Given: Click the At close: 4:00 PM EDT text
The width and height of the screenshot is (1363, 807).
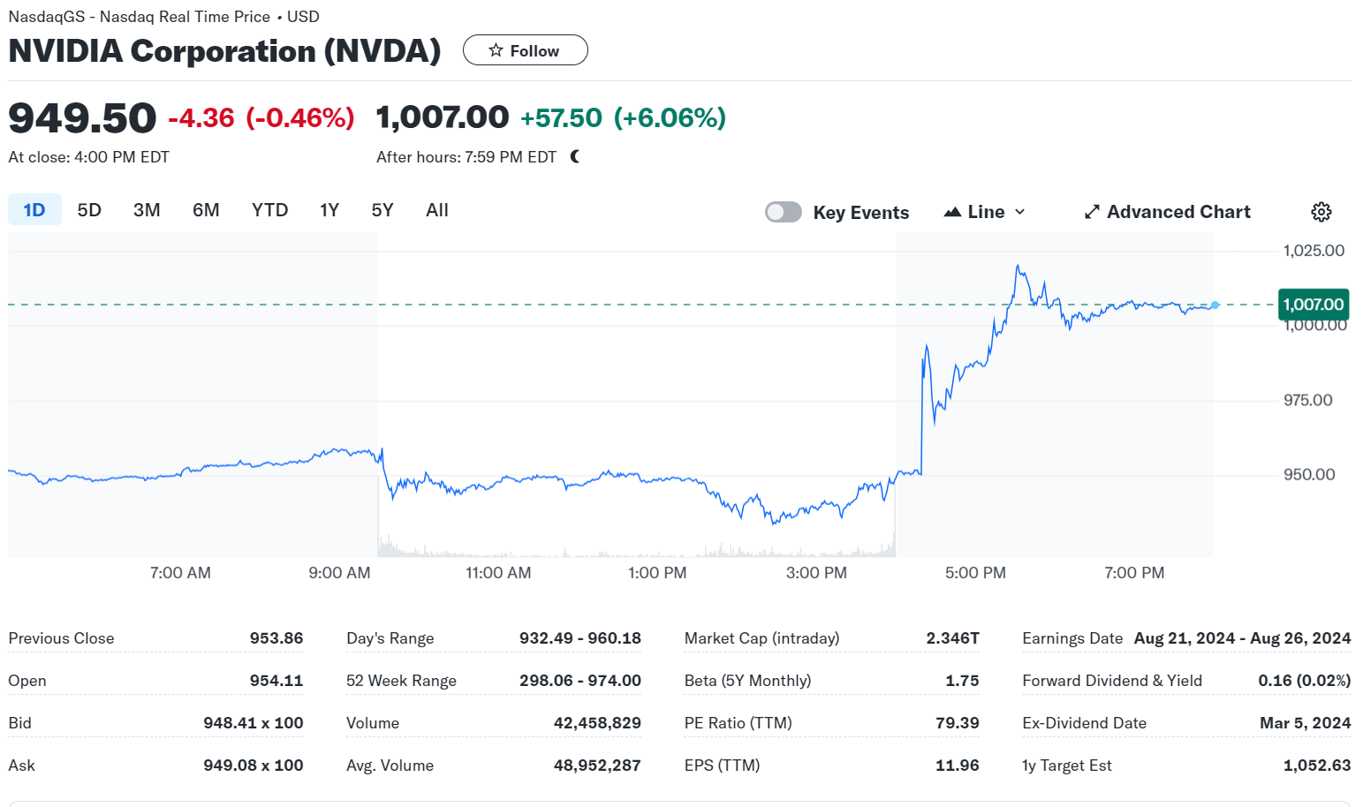Looking at the screenshot, I should pyautogui.click(x=88, y=157).
